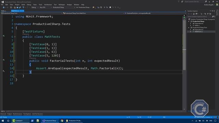Open the ReSharper menu
219x123 pixels.
[62, 4]
